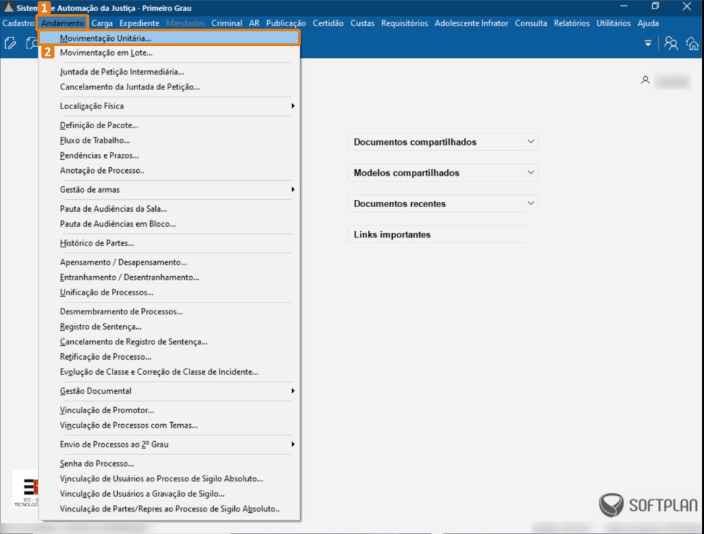This screenshot has width=704, height=534.
Task: Choose Cancelamento da Juntada de Petição
Action: tap(169, 87)
